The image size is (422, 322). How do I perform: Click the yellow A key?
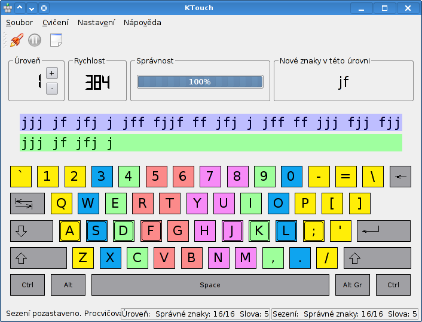tap(70, 231)
